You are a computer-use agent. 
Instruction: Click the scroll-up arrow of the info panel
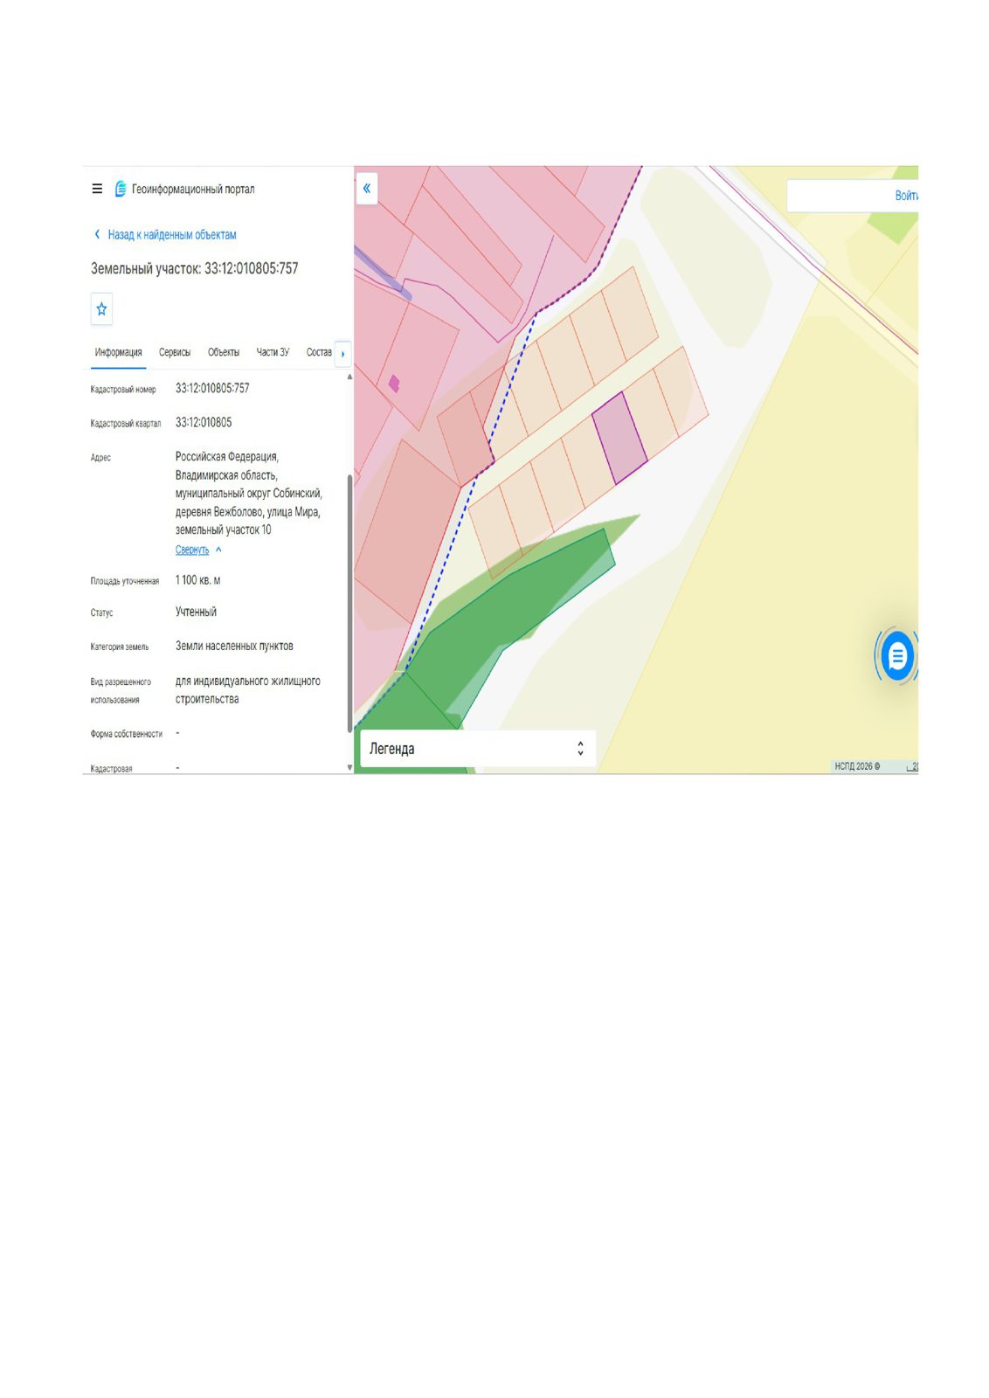click(349, 377)
